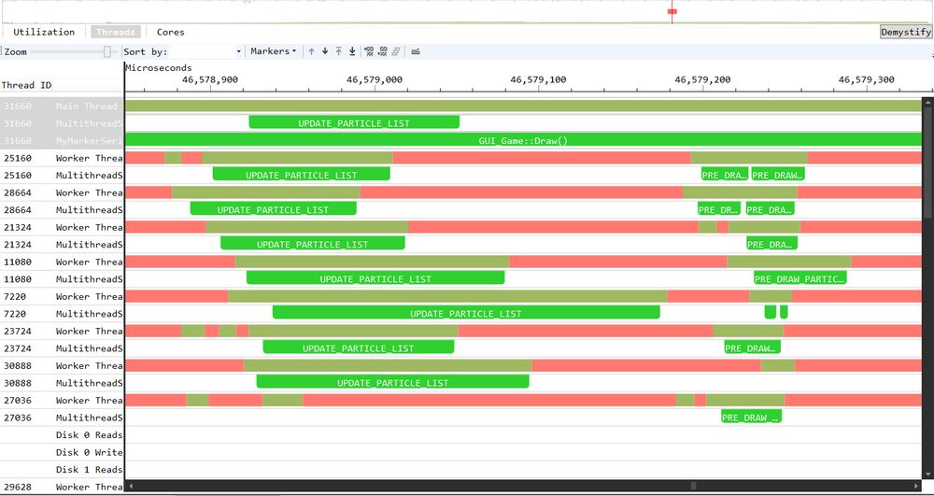
Task: Select the 23724 Worker Thread row label
Action: (x=62, y=331)
